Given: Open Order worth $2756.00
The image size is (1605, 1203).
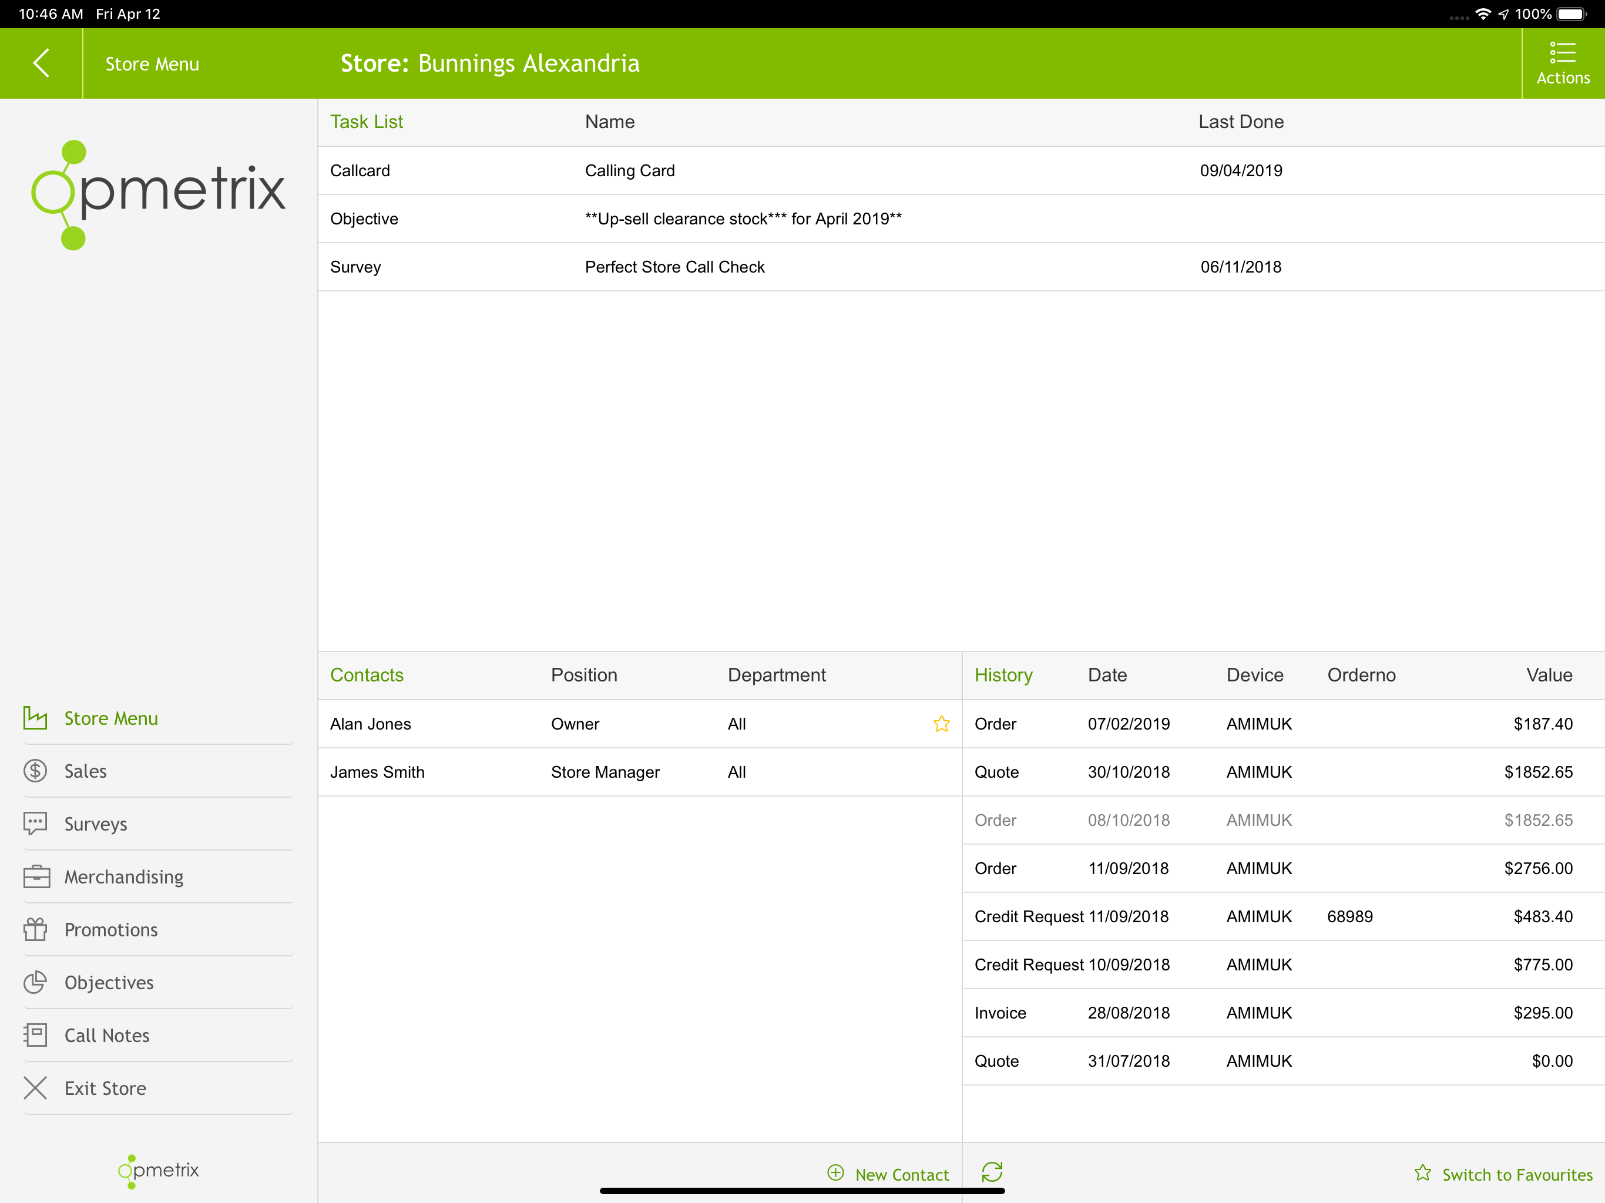Looking at the screenshot, I should click(1283, 868).
